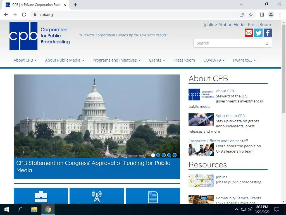The image size is (286, 215).
Task: Click the browser back arrow
Action: tap(6, 15)
